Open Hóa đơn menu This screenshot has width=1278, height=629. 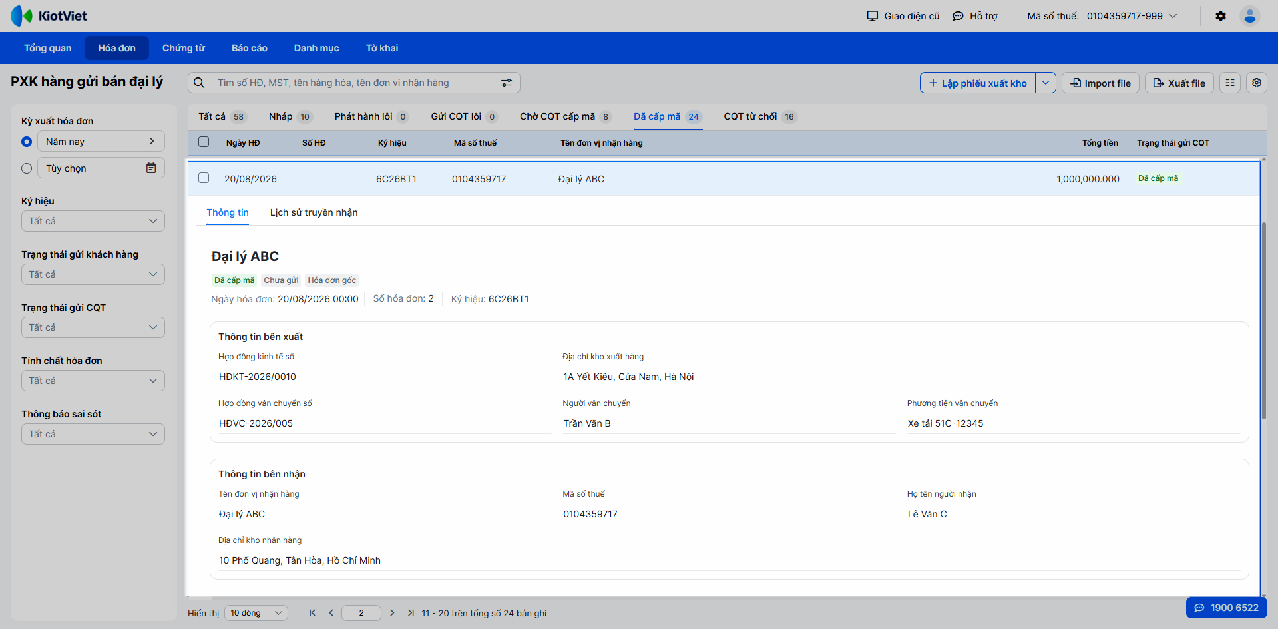(116, 48)
